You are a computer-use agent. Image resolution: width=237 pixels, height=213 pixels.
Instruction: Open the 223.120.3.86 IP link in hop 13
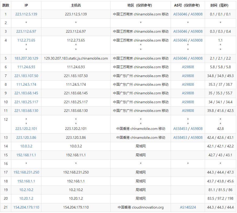tap(26, 137)
